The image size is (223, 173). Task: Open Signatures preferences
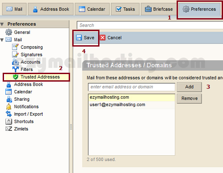(x=31, y=55)
